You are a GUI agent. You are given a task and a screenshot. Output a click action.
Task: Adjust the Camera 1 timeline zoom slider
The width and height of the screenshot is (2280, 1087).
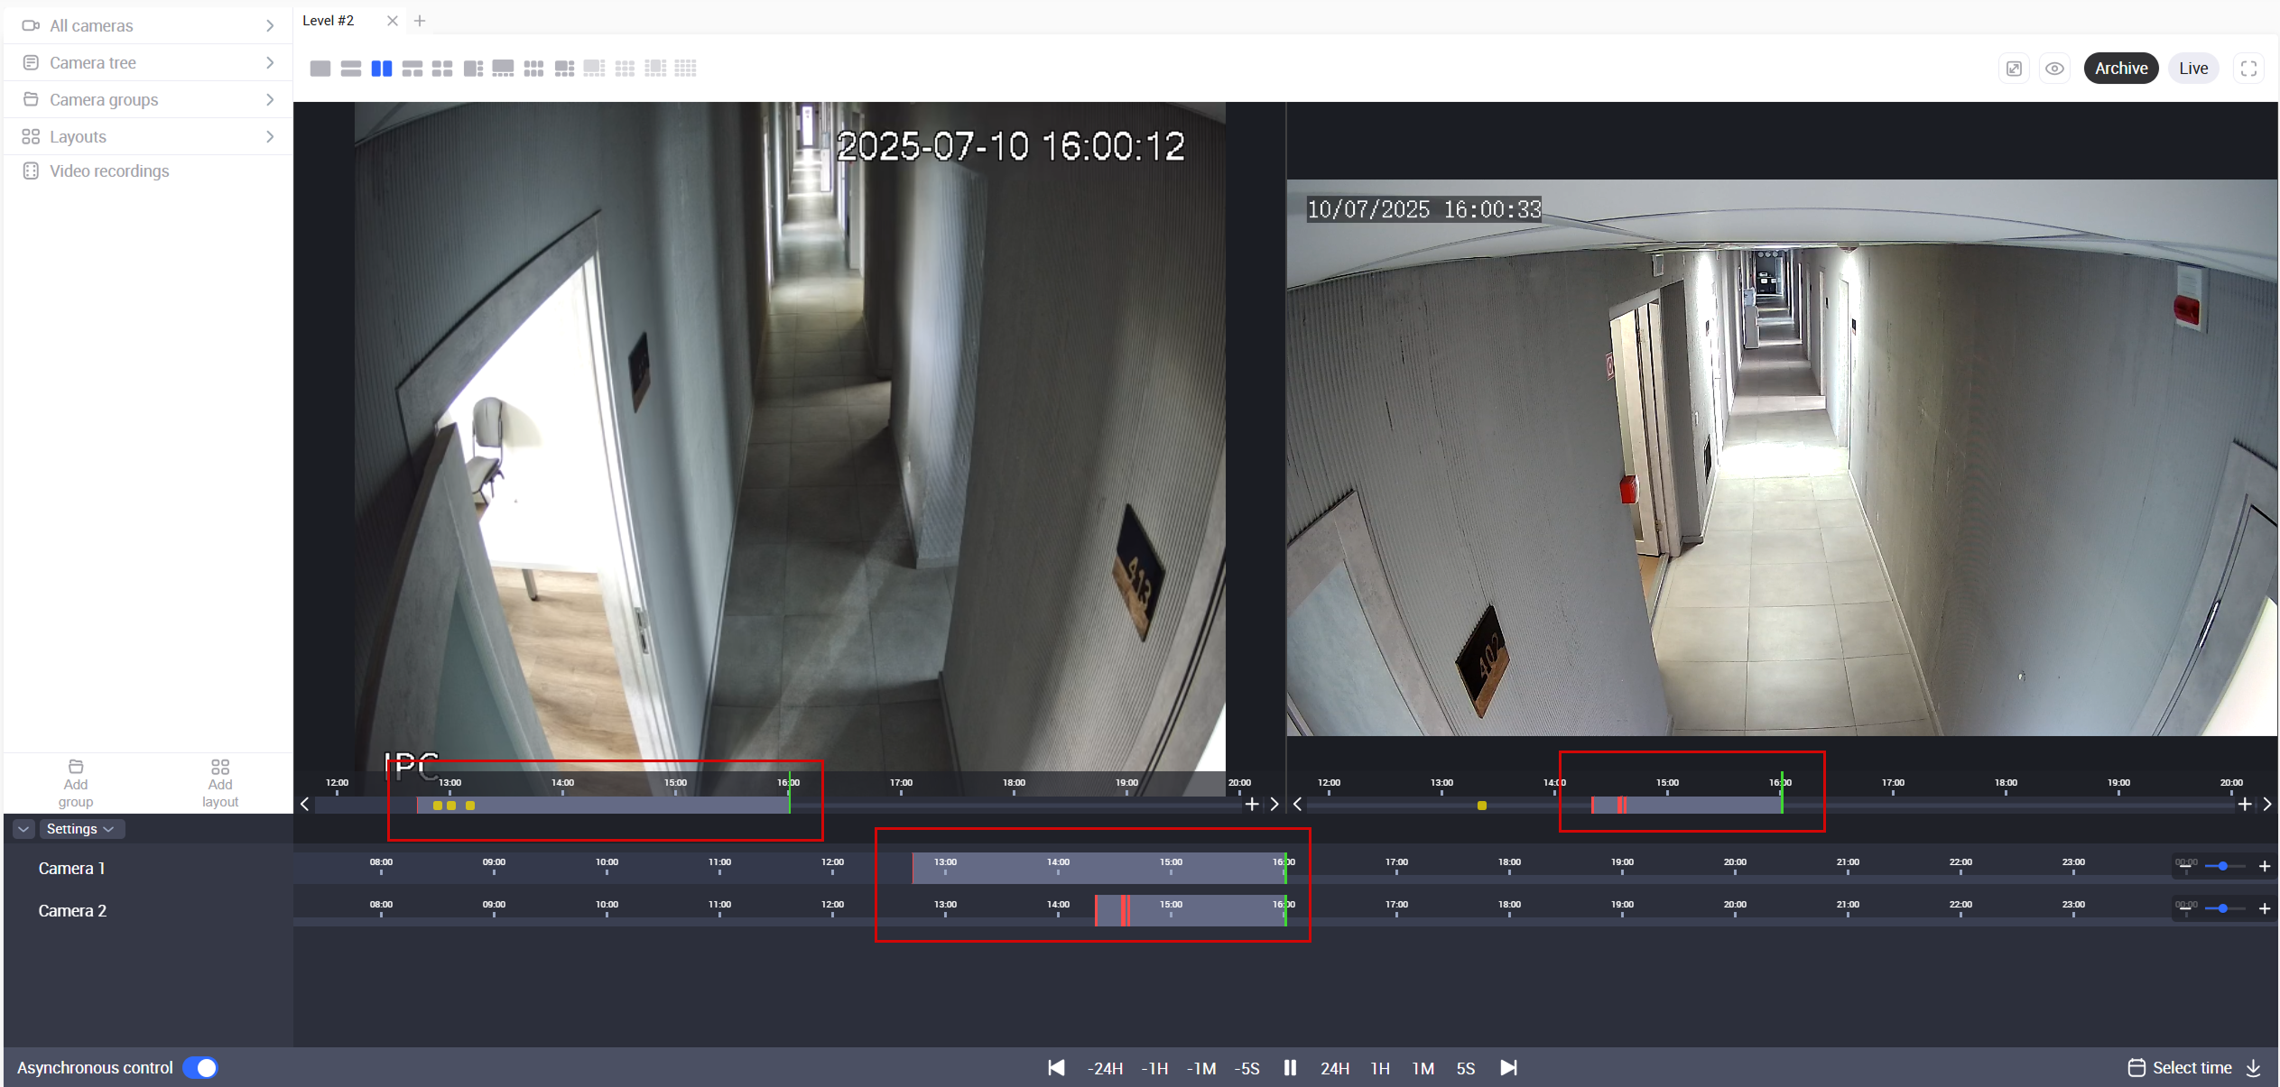coord(2223,866)
